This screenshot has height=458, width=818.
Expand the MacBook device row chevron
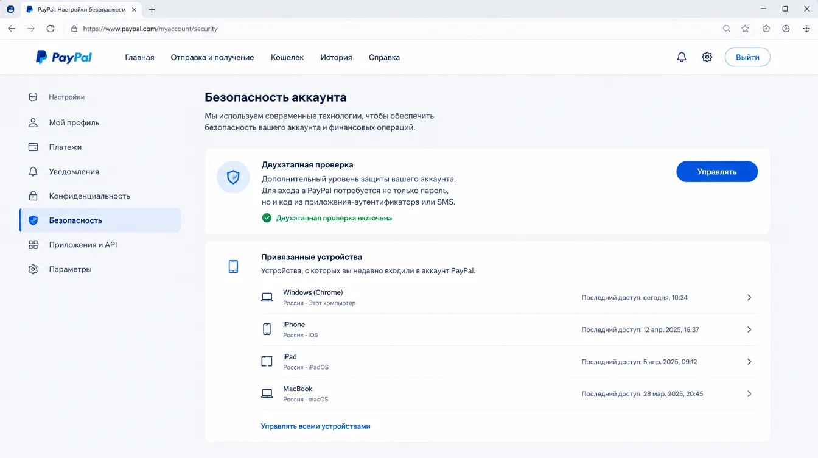749,394
